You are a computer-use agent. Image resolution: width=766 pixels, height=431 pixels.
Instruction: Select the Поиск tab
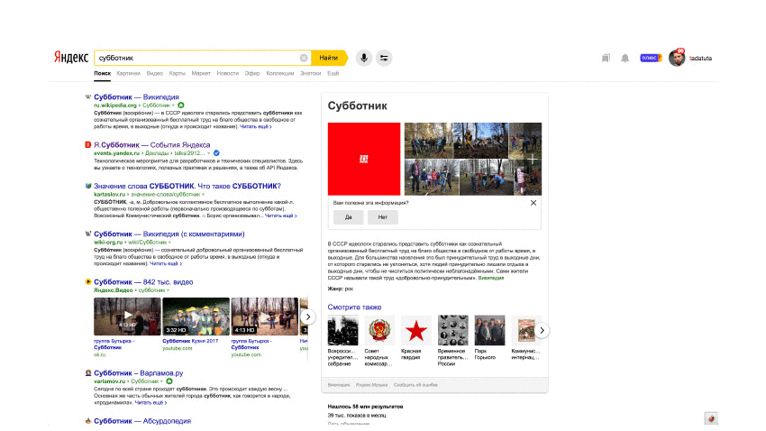(x=102, y=73)
